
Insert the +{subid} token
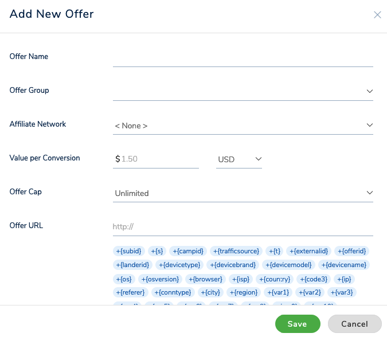(129, 251)
